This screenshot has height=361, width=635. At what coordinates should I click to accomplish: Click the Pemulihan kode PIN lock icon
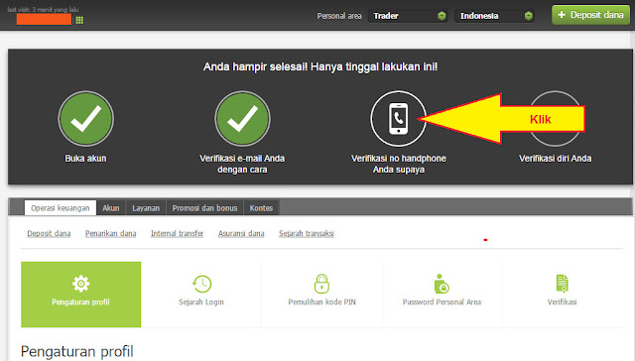[321, 284]
